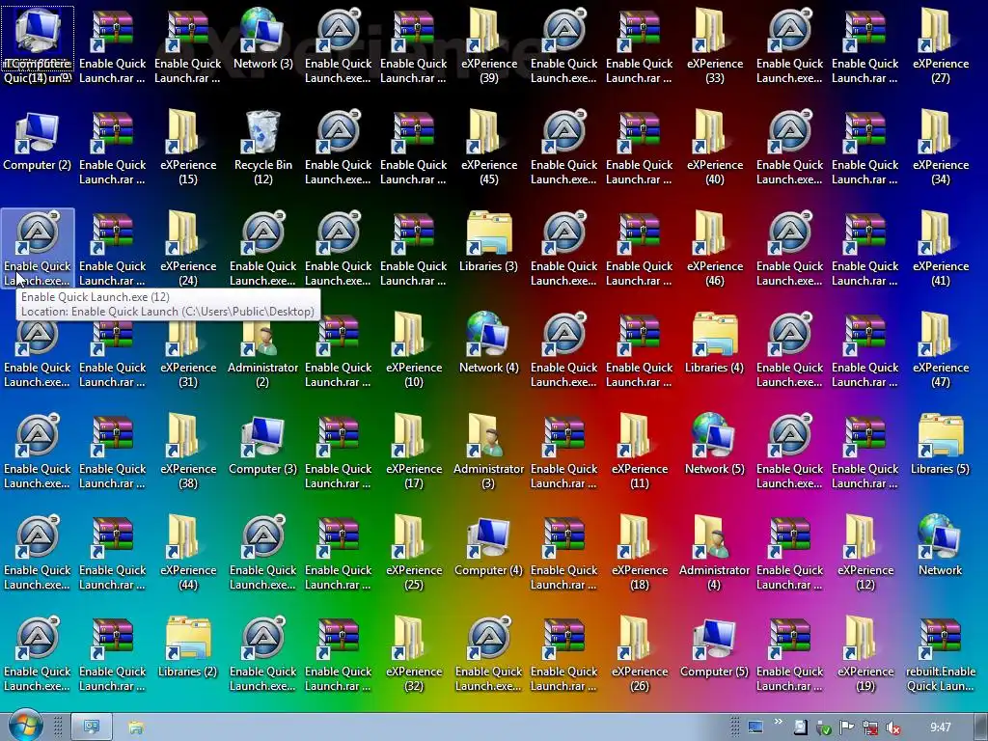Screen dimensions: 988x741
Task: Open the eXPerience (17) folder shortcut
Action: [x=413, y=452]
